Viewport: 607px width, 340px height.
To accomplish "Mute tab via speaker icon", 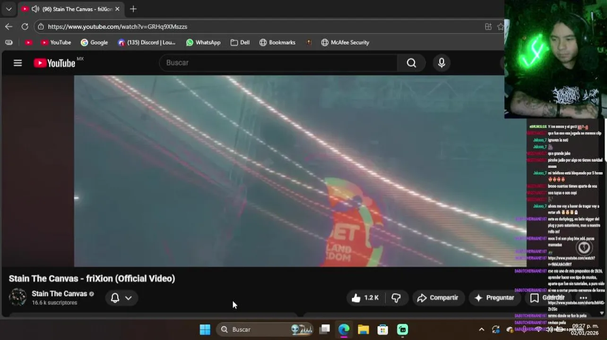I will tap(35, 9).
